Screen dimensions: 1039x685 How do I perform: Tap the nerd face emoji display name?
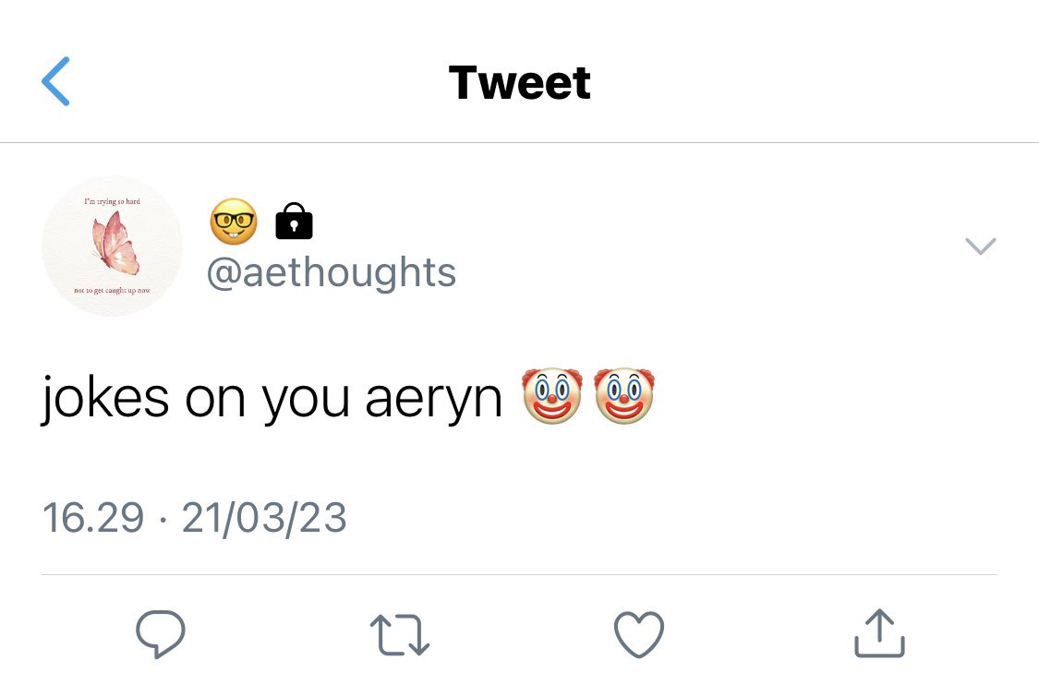pyautogui.click(x=234, y=222)
